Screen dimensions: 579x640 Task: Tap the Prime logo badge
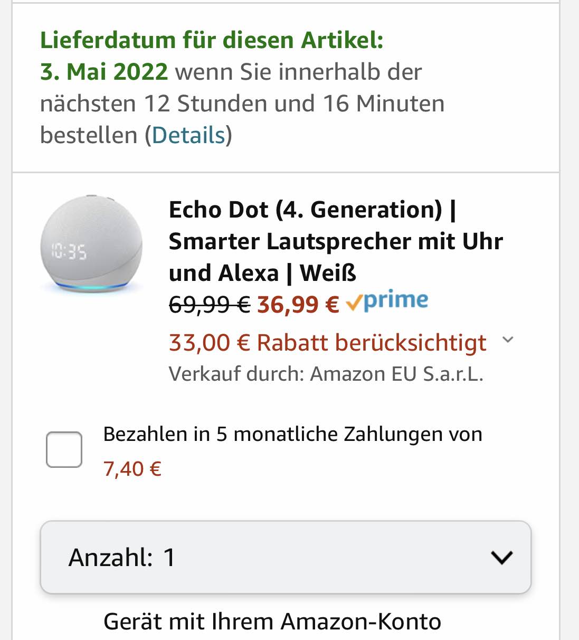point(387,301)
